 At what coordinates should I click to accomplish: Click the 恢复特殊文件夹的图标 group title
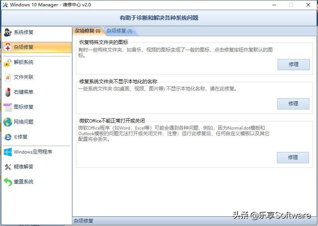click(x=104, y=43)
